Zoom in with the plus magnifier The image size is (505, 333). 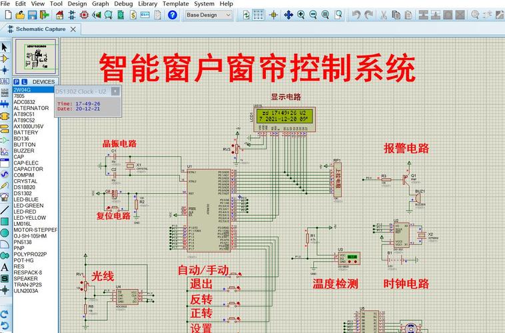(x=301, y=15)
